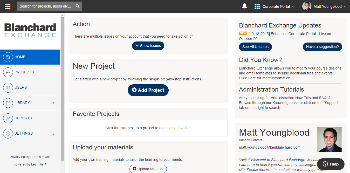
Task: Click the Add Project button
Action: pos(148,90)
